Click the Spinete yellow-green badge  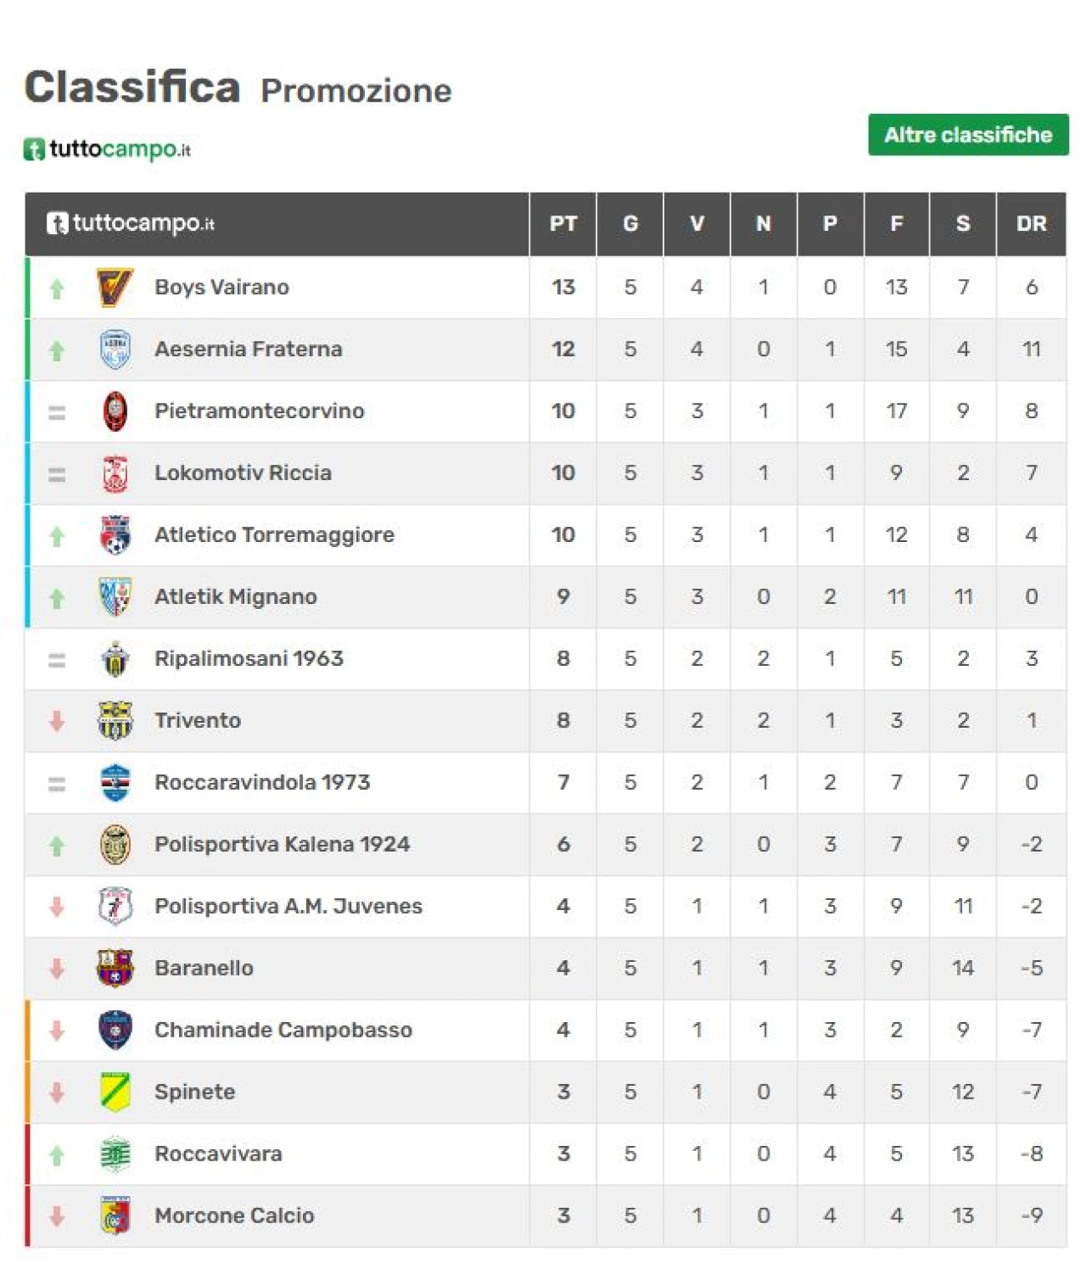[115, 1092]
